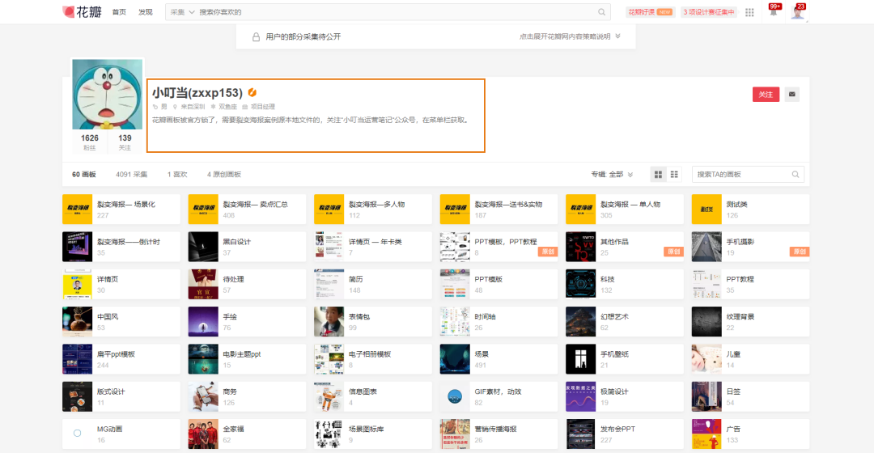Open the 花瓣好课 NEW link
Image resolution: width=874 pixels, height=453 pixels.
(x=650, y=12)
